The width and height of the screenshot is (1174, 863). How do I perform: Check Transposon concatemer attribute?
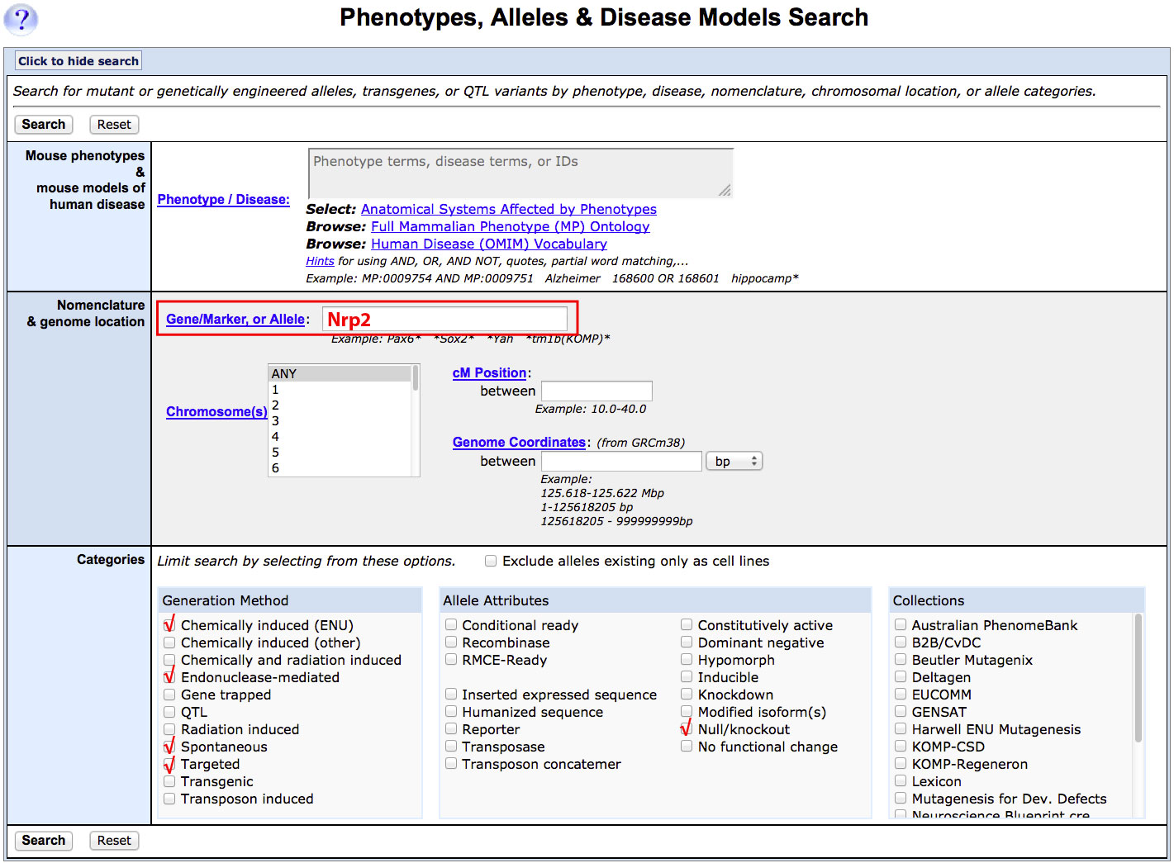(x=451, y=764)
